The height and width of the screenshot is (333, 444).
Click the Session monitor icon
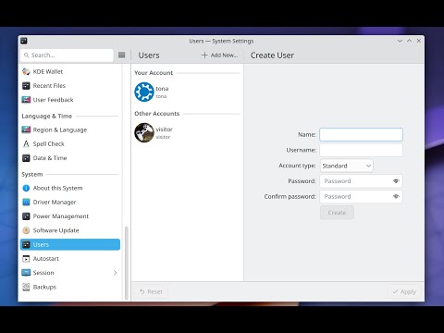click(26, 273)
